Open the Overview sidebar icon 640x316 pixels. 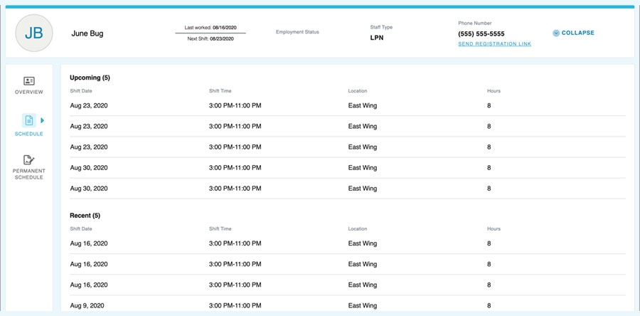pyautogui.click(x=29, y=81)
